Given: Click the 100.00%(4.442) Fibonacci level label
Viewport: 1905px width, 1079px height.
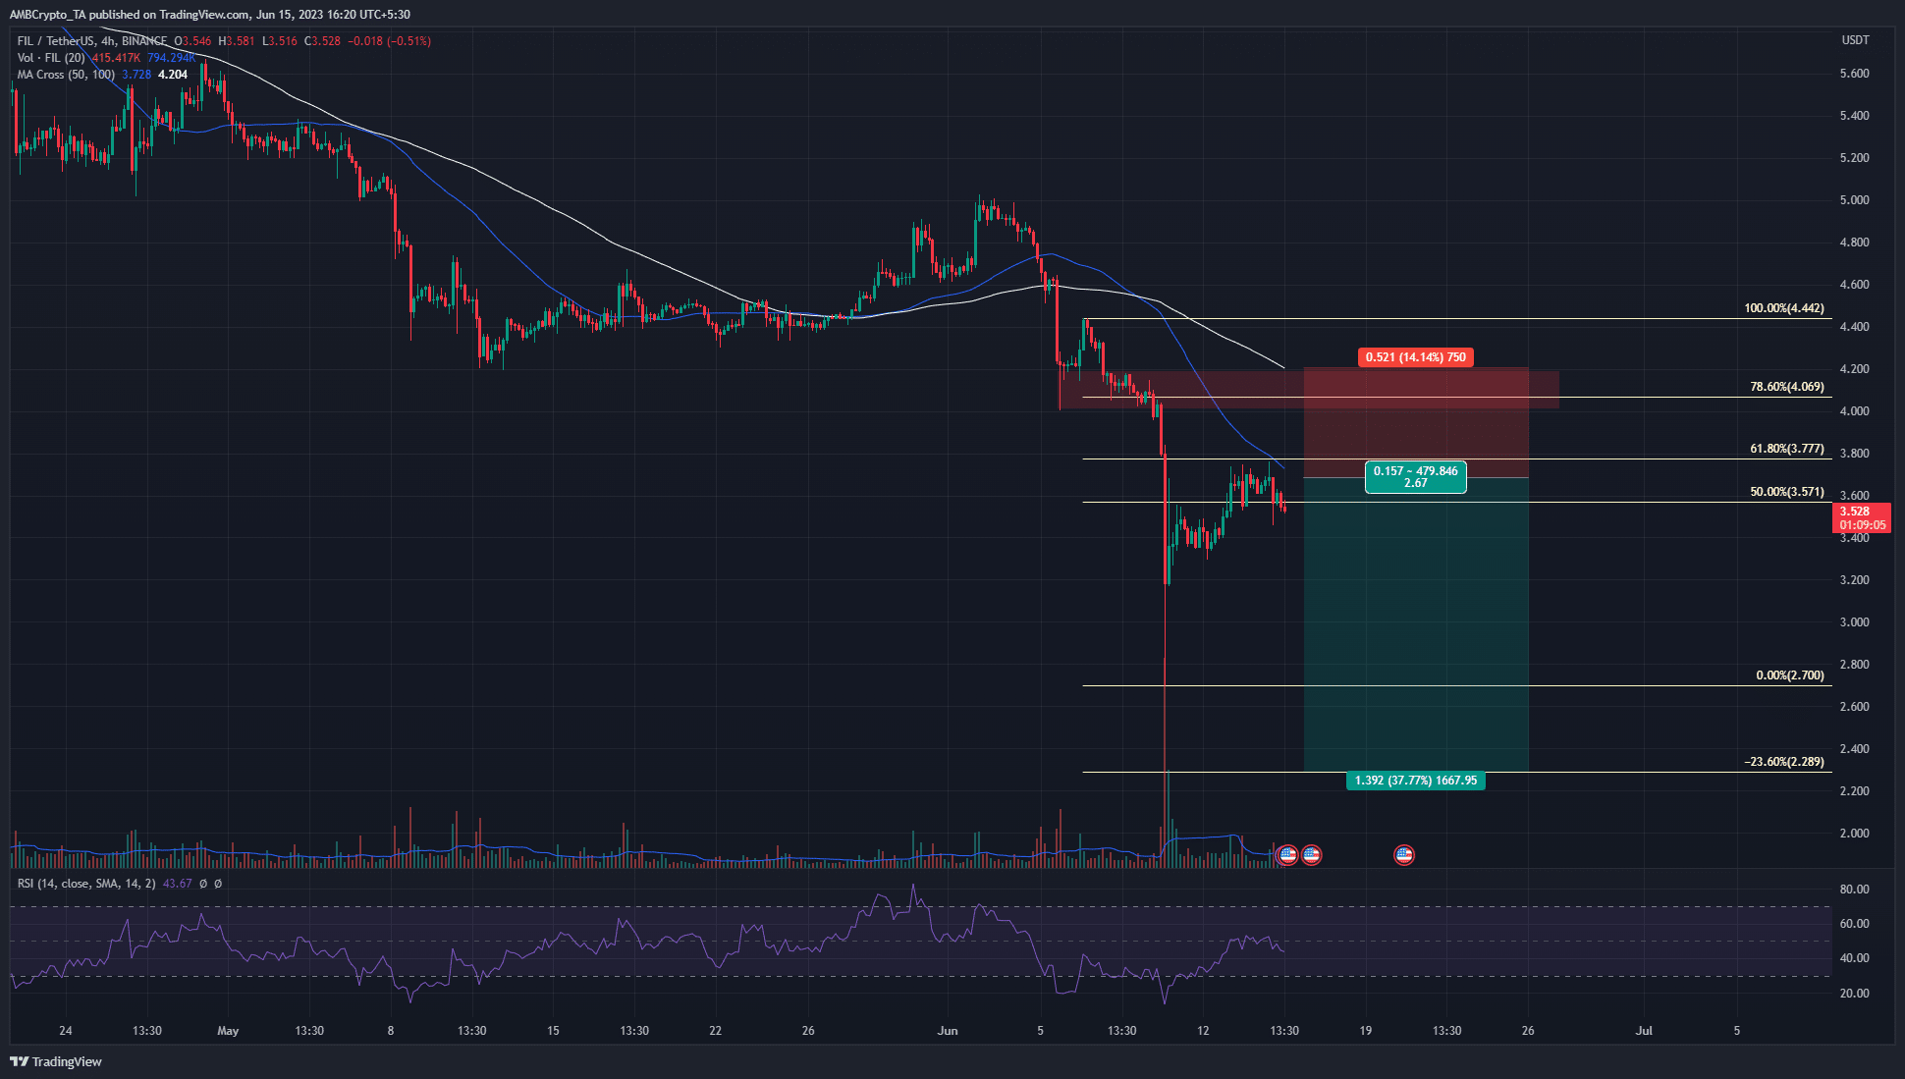Looking at the screenshot, I should coord(1783,308).
